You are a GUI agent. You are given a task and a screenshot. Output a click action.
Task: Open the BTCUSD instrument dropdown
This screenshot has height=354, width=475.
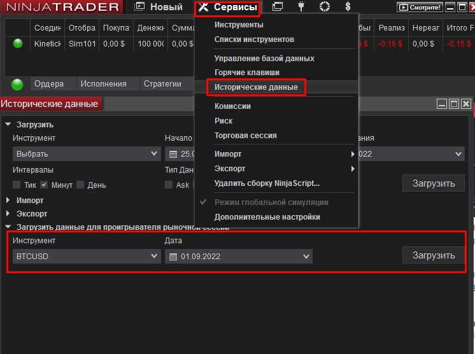coord(87,256)
